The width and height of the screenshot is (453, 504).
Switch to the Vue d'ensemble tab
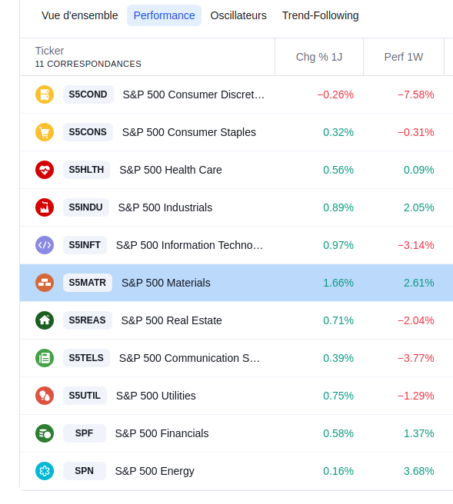click(x=79, y=15)
